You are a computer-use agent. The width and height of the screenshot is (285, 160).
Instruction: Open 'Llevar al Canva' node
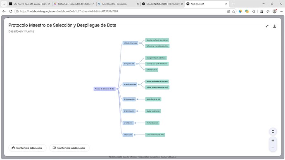coord(152,70)
